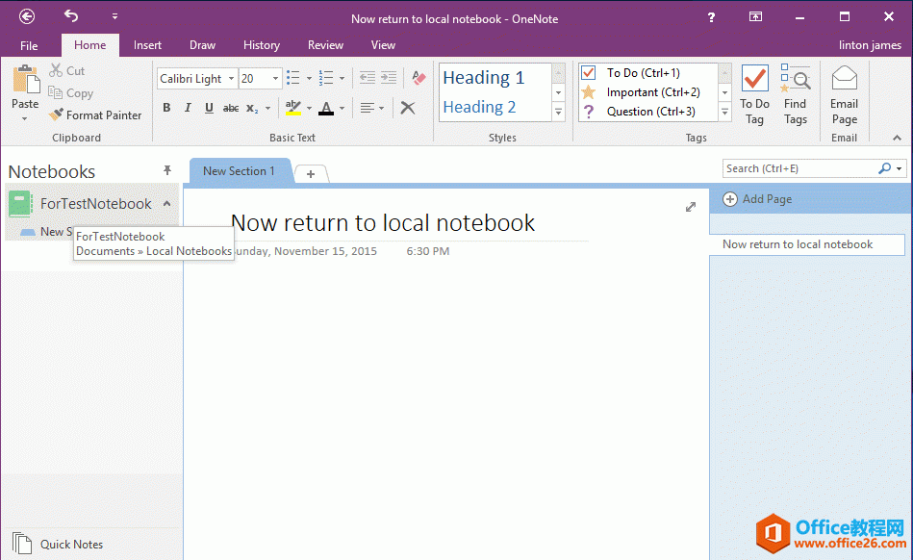Screen dimensions: 913x560
Task: Toggle underline formatting
Action: point(209,108)
